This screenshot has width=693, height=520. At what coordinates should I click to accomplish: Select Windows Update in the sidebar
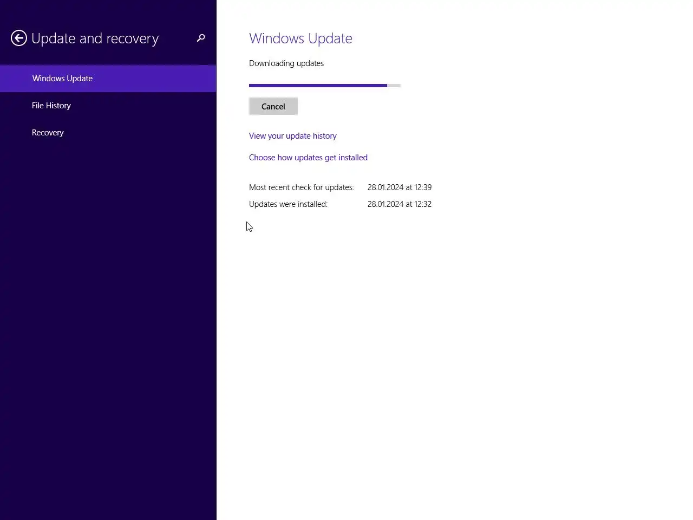[x=108, y=79]
